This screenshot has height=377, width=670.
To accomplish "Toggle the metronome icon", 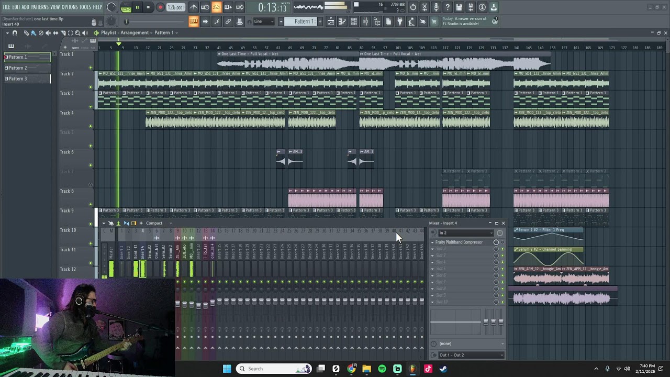I will pyautogui.click(x=194, y=7).
